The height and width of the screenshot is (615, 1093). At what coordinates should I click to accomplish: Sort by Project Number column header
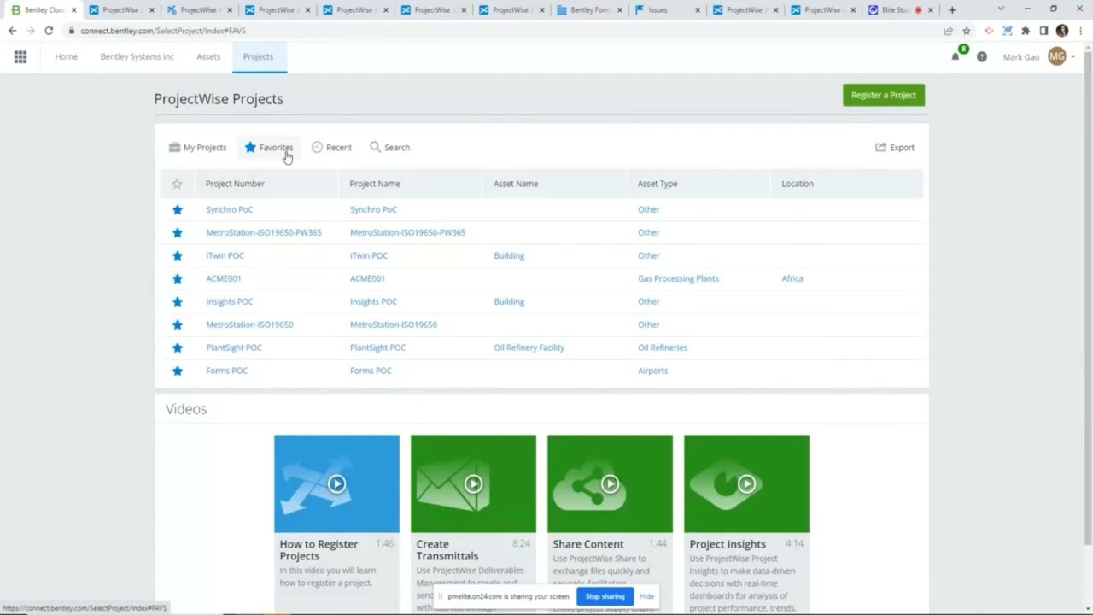pos(235,184)
